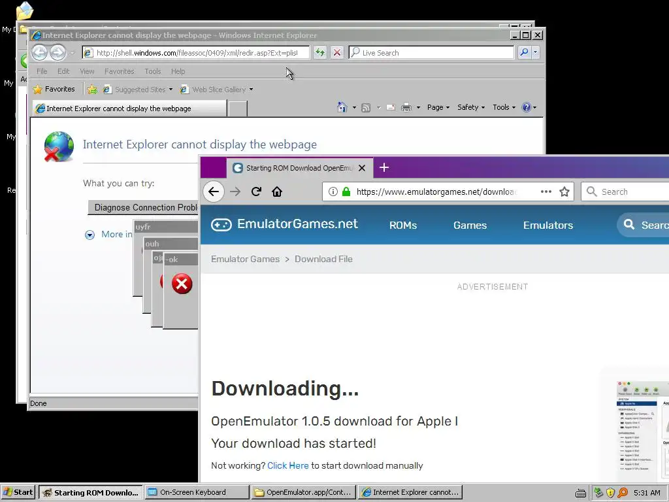Open the recent pages arrow beside IE Forward
This screenshot has height=502, width=669.
pos(72,53)
